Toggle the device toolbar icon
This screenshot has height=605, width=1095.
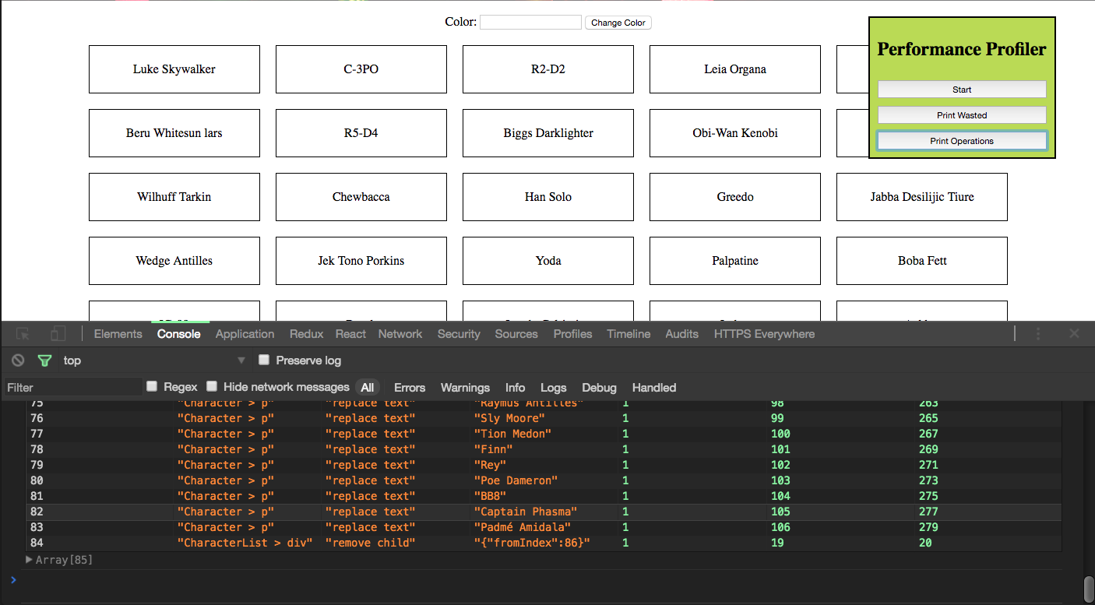click(58, 334)
